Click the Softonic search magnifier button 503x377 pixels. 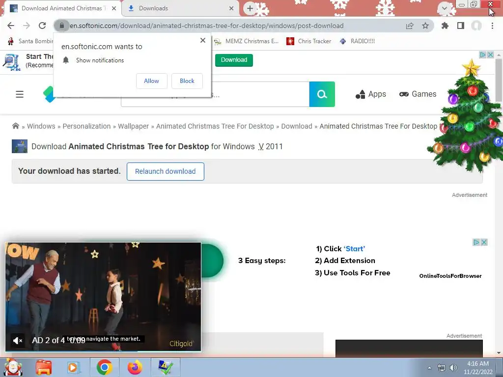(322, 94)
